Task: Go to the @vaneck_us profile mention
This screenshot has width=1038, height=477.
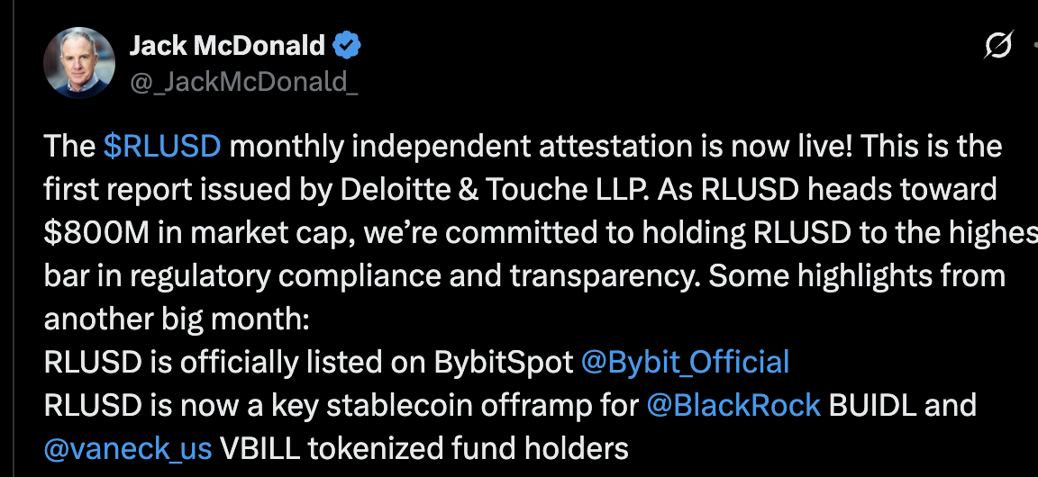Action: 128,447
